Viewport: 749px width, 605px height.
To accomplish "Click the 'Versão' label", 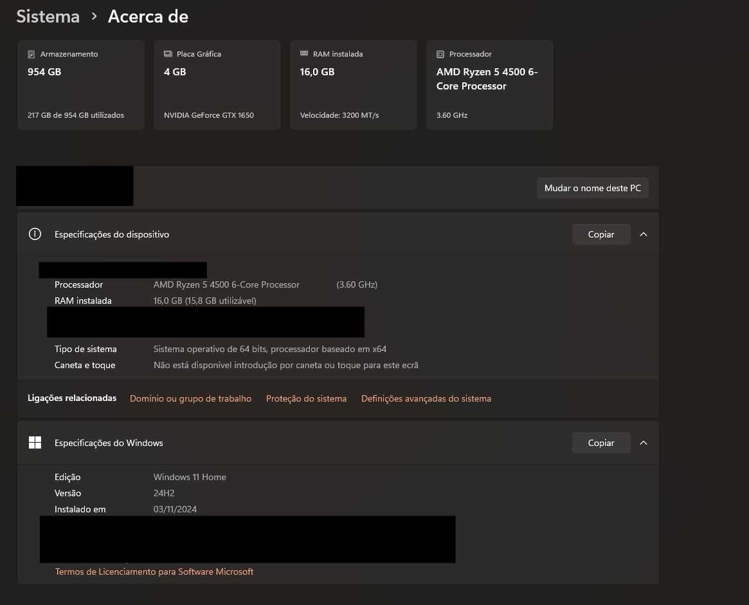I will (68, 493).
